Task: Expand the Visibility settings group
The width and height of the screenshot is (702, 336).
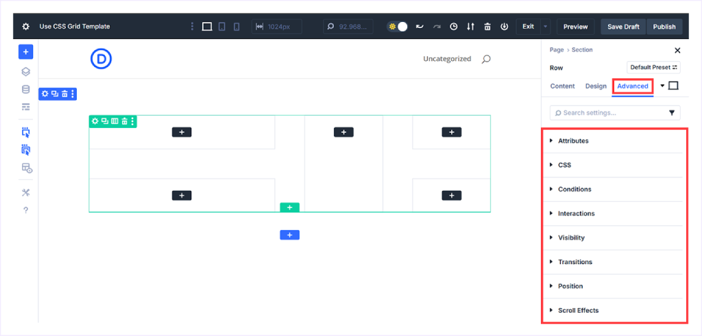Action: click(571, 238)
